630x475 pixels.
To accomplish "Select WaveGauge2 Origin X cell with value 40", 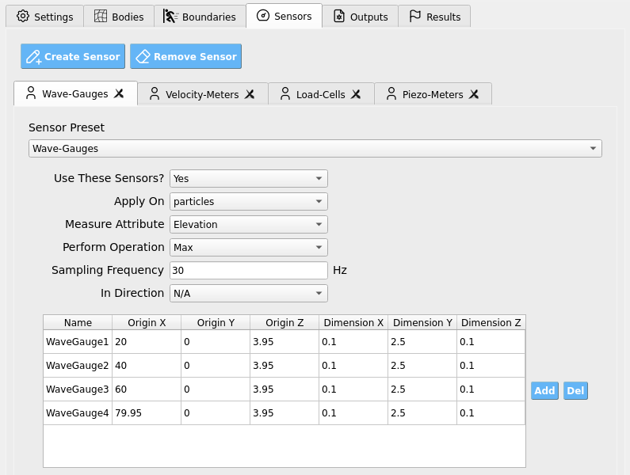I will coord(147,366).
